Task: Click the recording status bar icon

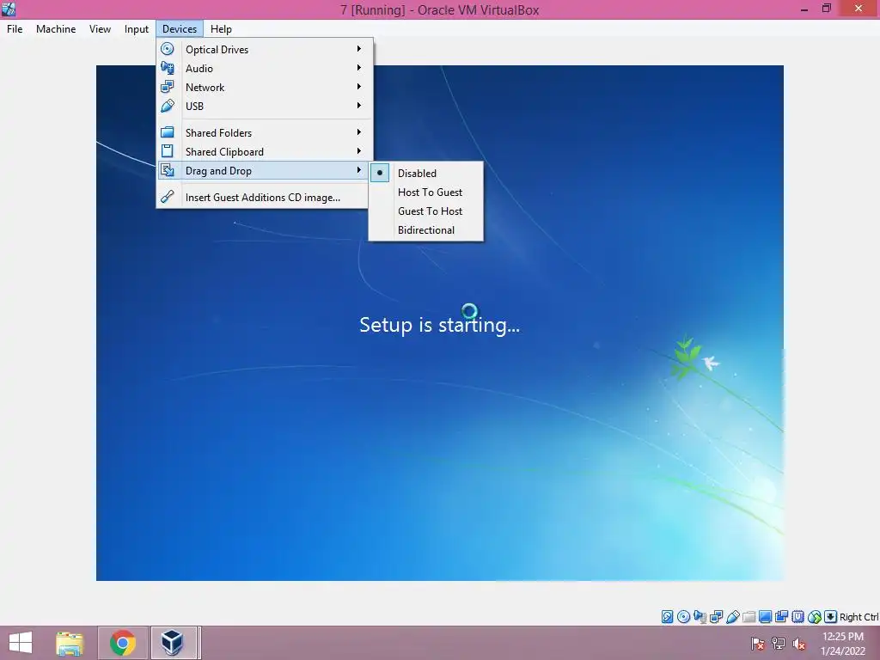Action: click(x=781, y=617)
